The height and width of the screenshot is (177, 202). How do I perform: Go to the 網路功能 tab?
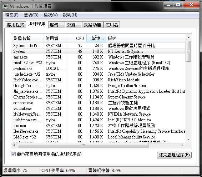[x=93, y=25]
